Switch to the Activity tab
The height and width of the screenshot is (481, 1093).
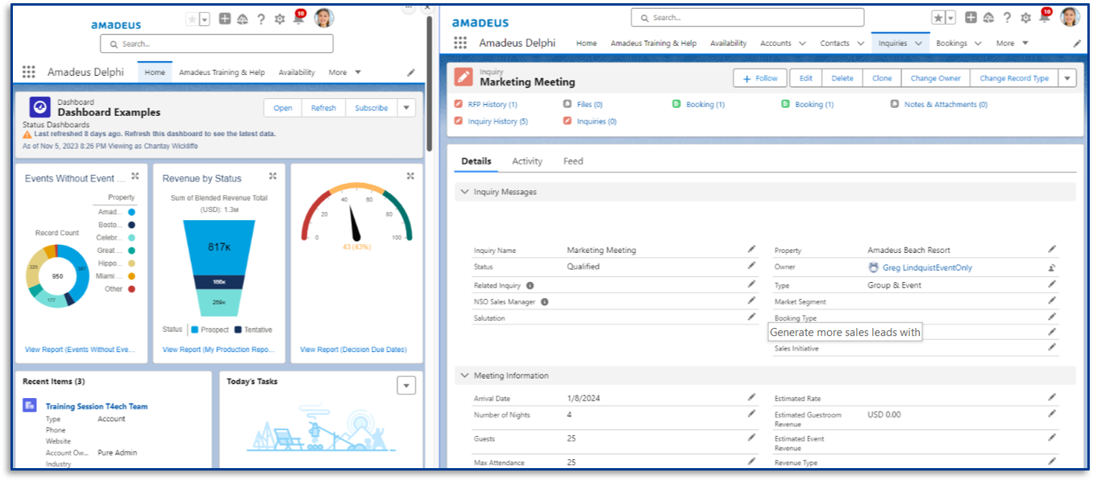(527, 161)
